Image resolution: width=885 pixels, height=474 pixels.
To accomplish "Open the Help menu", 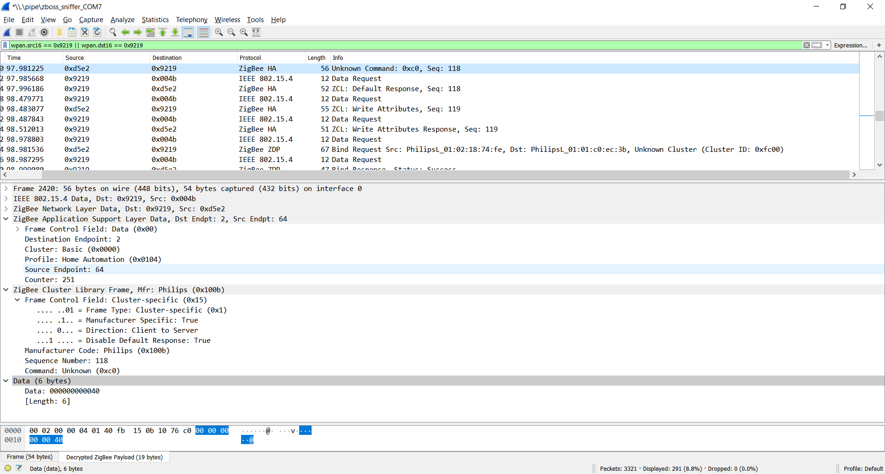I will point(278,20).
